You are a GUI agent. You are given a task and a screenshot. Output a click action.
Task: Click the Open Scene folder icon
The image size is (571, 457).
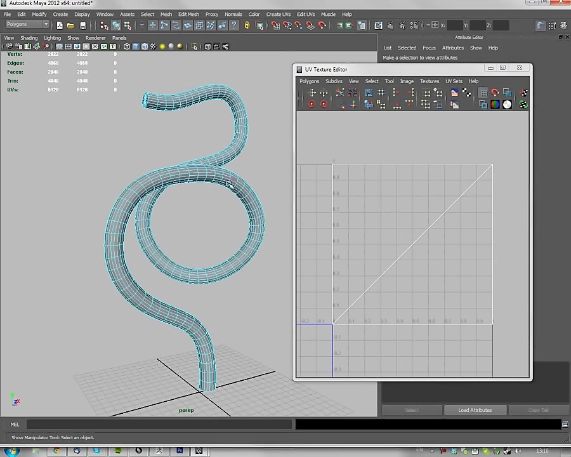(x=70, y=25)
